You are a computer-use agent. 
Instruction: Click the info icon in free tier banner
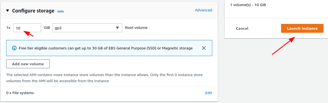point(14,48)
